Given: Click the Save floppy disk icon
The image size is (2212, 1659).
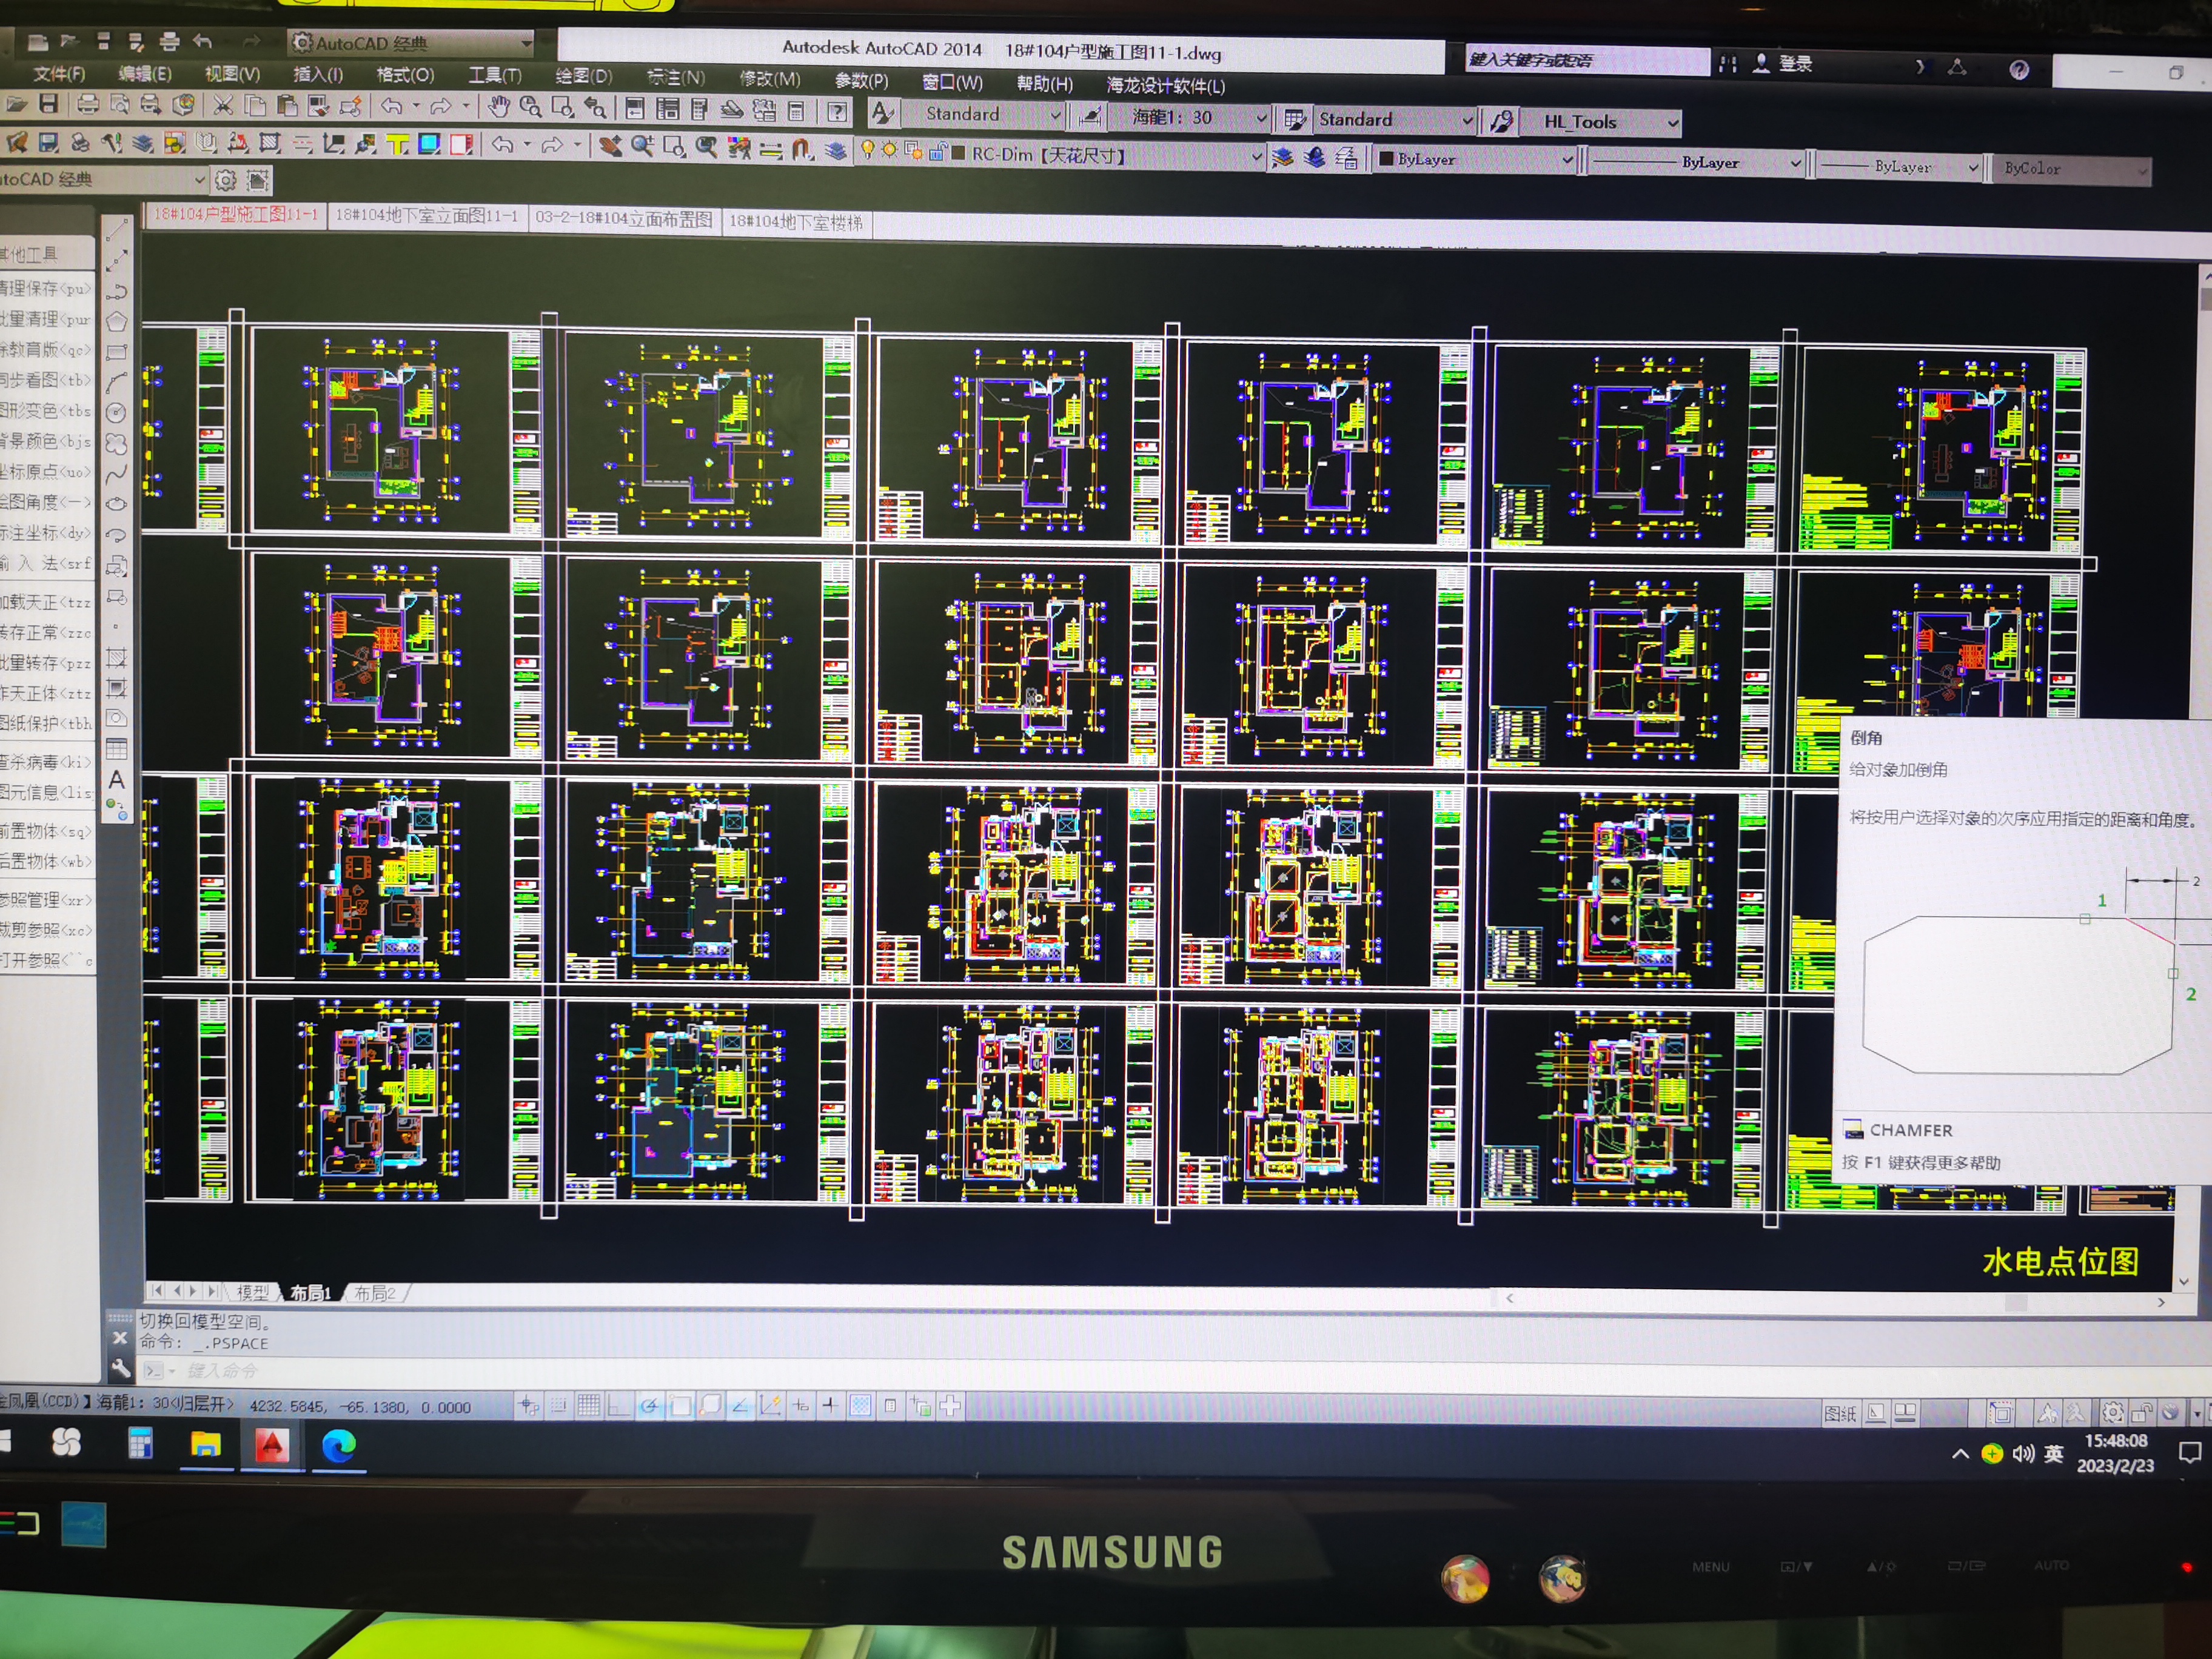Looking at the screenshot, I should pyautogui.click(x=48, y=103).
